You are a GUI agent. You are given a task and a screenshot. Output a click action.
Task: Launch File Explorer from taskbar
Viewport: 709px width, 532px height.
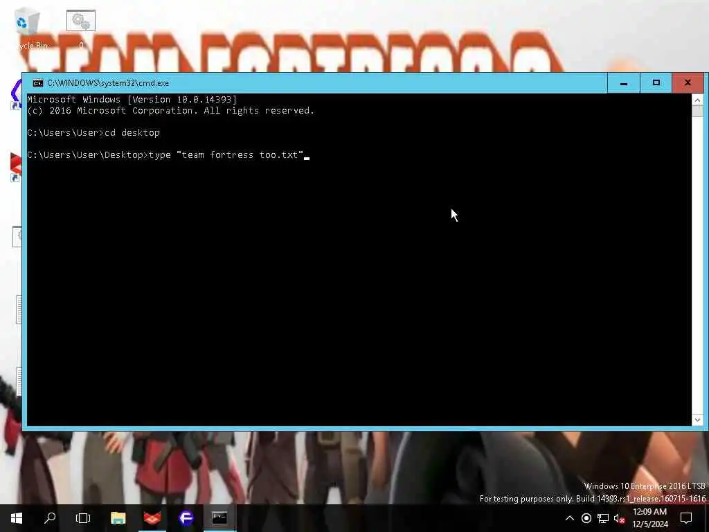click(118, 518)
